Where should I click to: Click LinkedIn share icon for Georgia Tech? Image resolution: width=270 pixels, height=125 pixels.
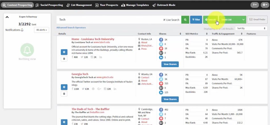[161, 93]
